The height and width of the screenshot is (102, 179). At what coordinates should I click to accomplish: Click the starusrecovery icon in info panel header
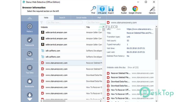(108, 22)
